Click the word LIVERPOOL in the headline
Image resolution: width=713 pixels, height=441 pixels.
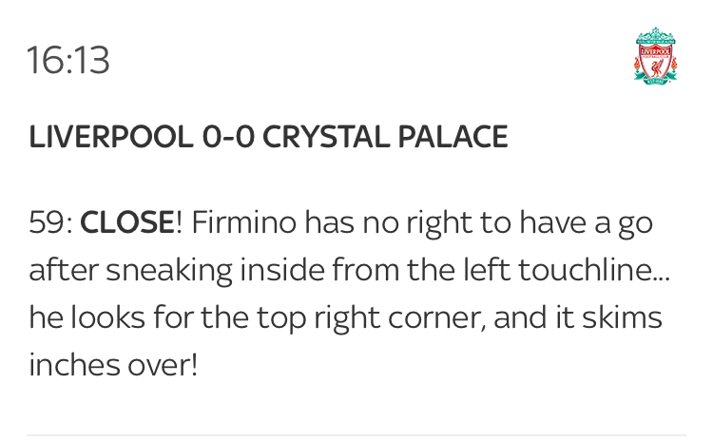tap(111, 137)
